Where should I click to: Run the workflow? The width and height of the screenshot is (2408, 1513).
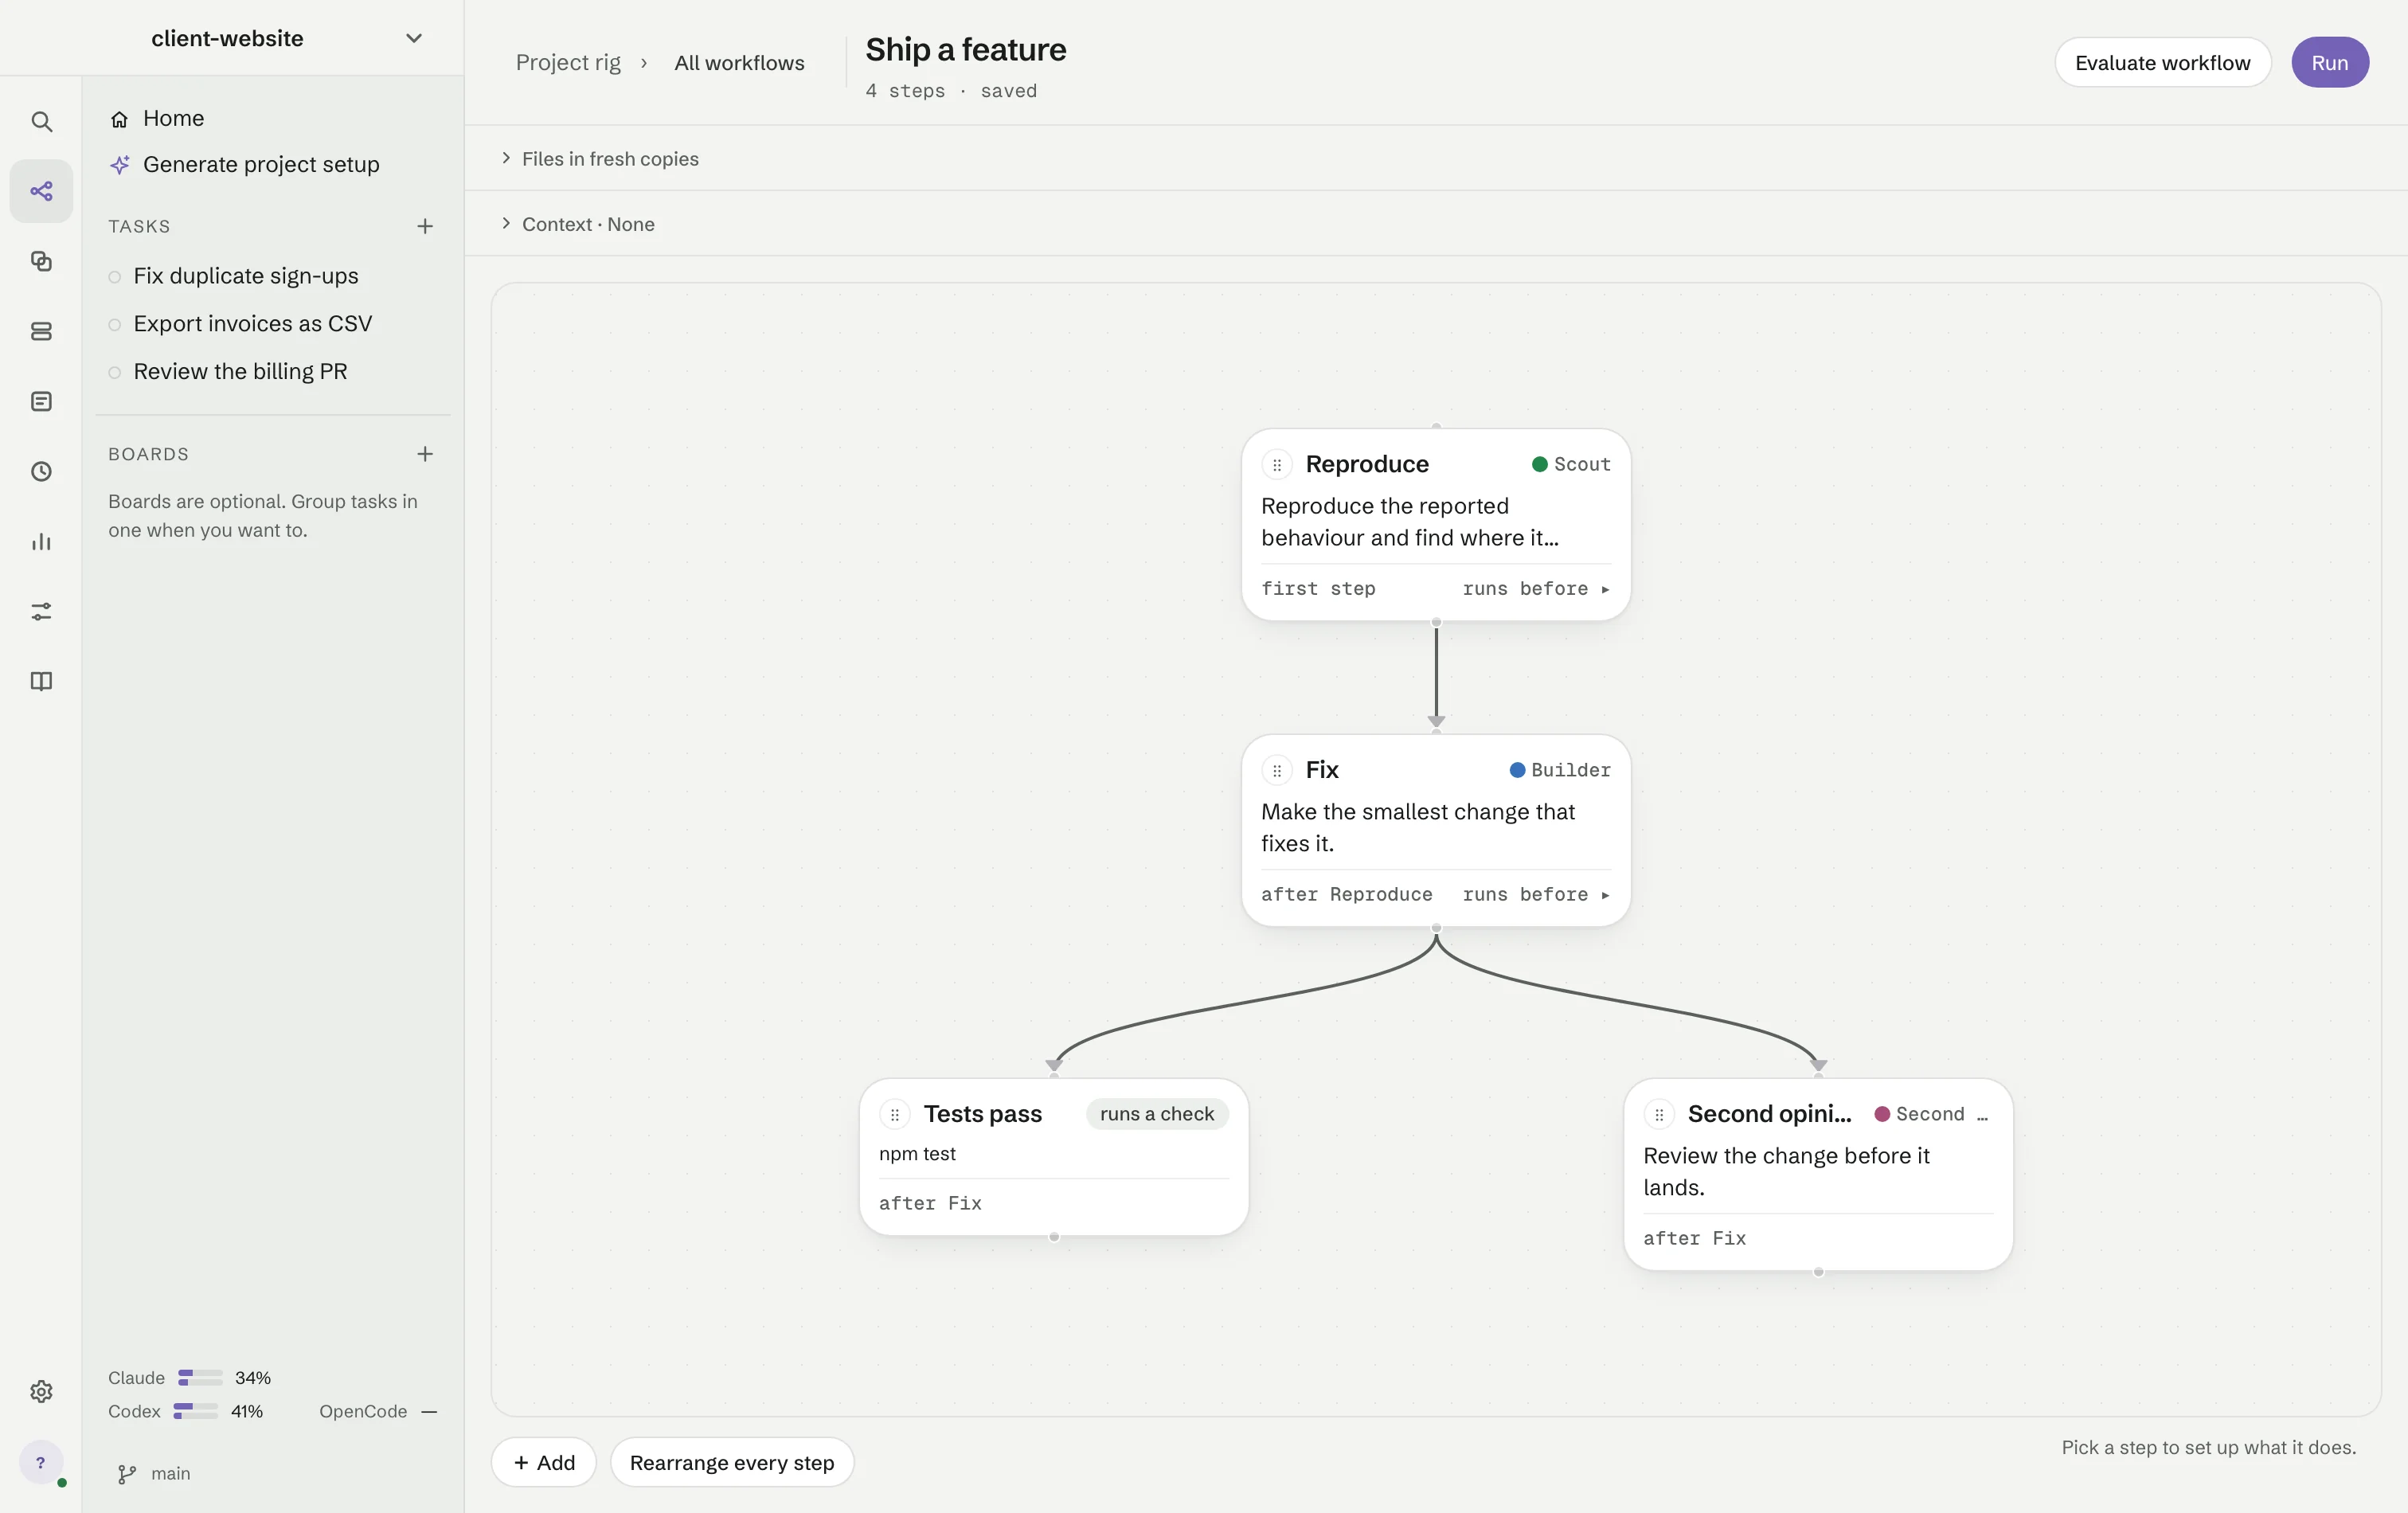[x=2329, y=63]
